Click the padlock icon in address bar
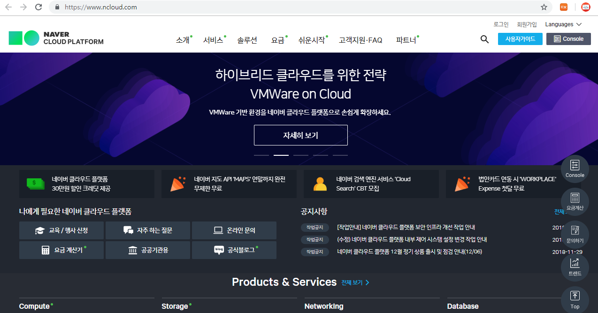This screenshot has height=313, width=598. pyautogui.click(x=57, y=7)
